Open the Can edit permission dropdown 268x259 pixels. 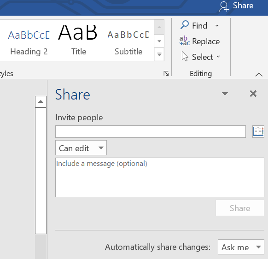click(x=81, y=148)
